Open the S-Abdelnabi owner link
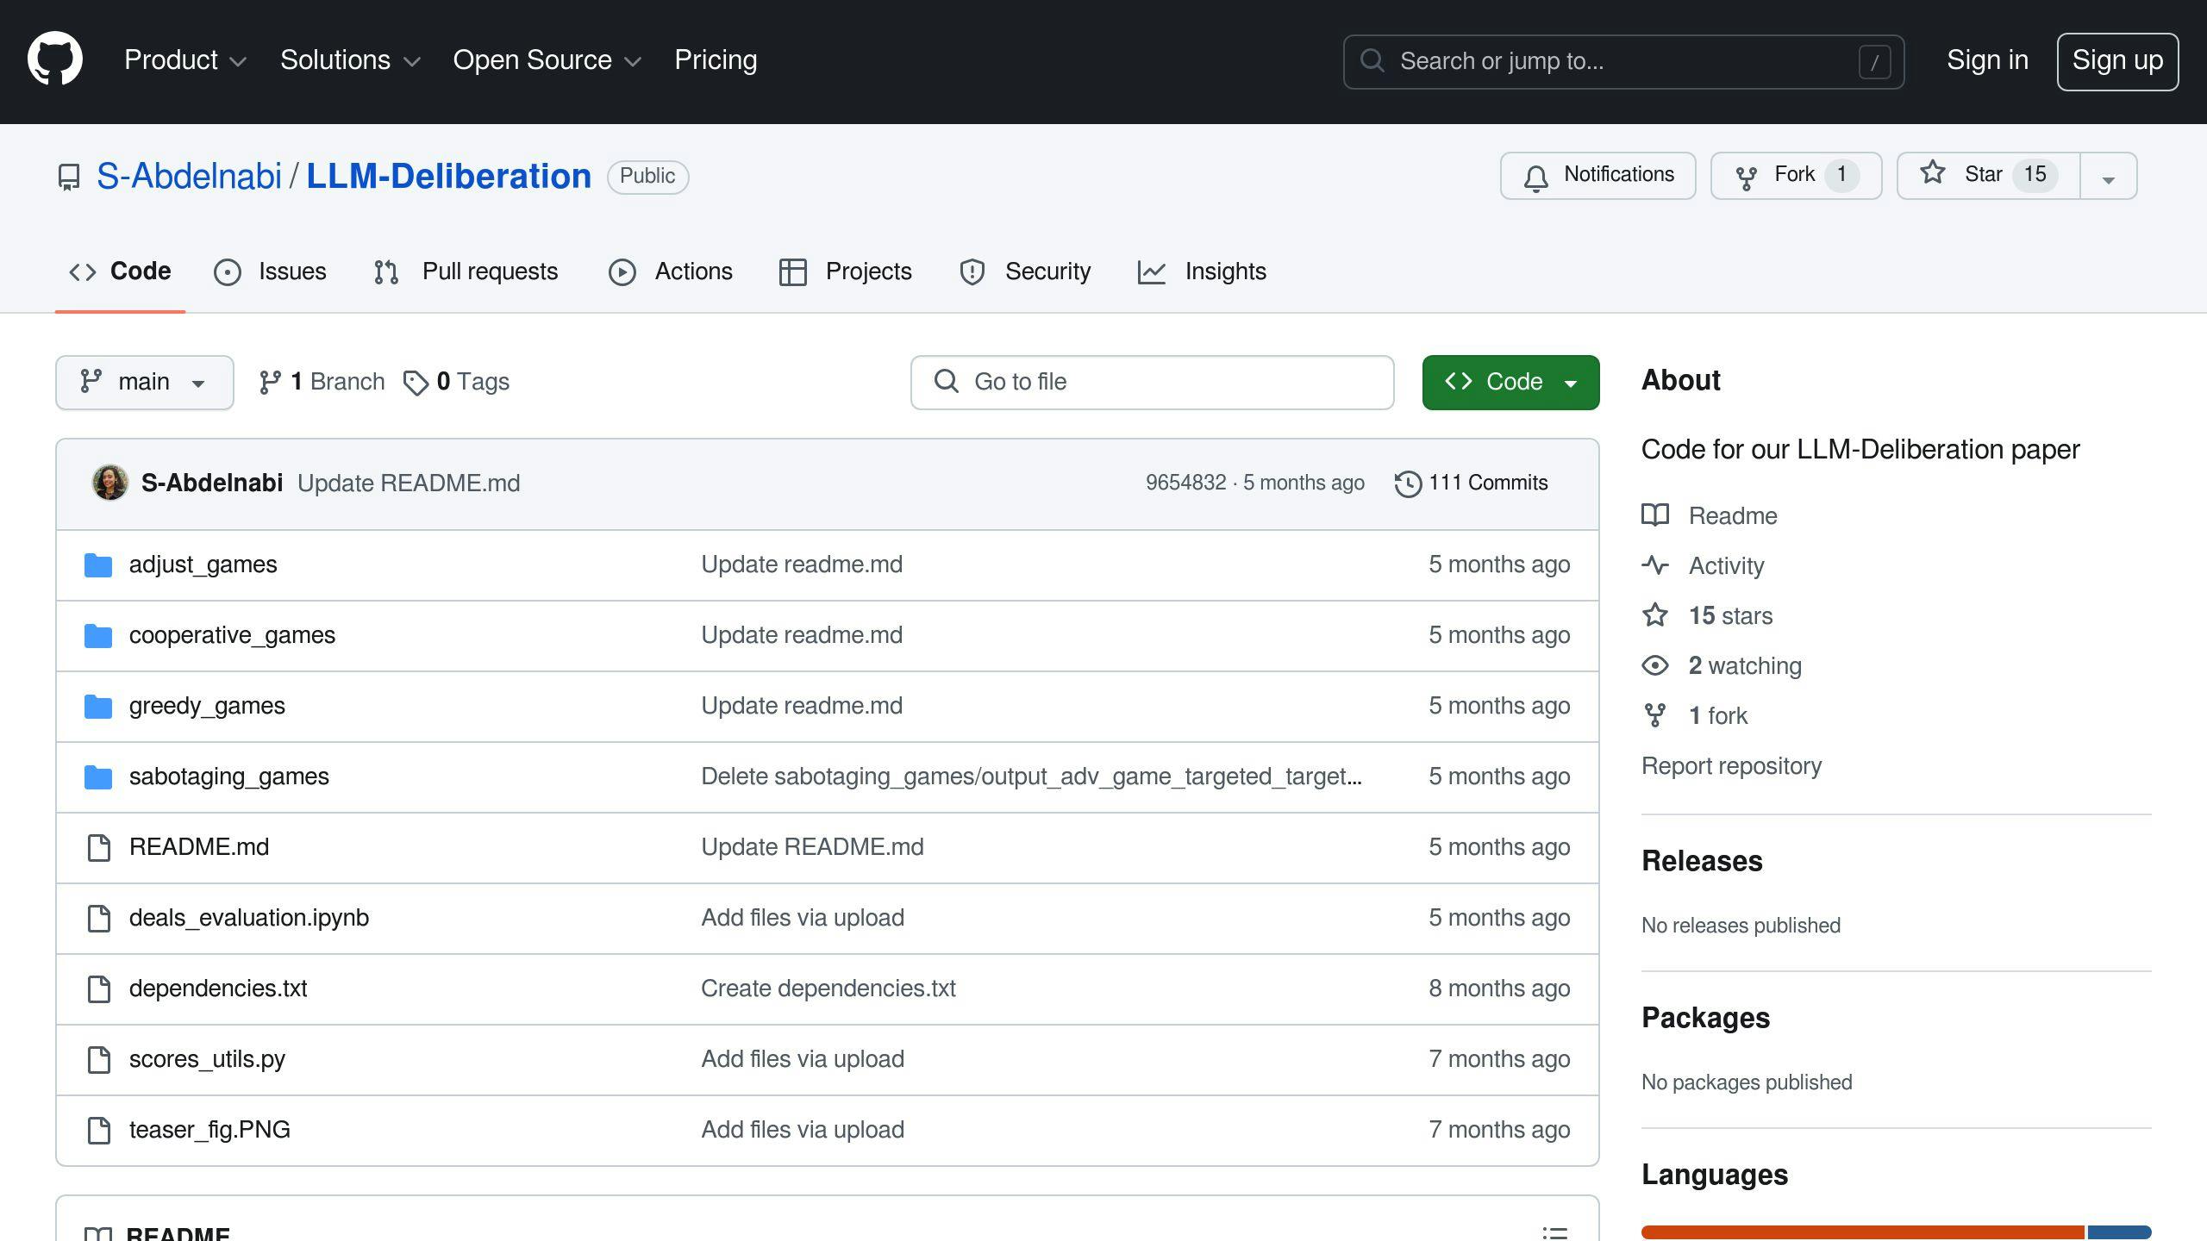Image resolution: width=2207 pixels, height=1241 pixels. tap(189, 177)
